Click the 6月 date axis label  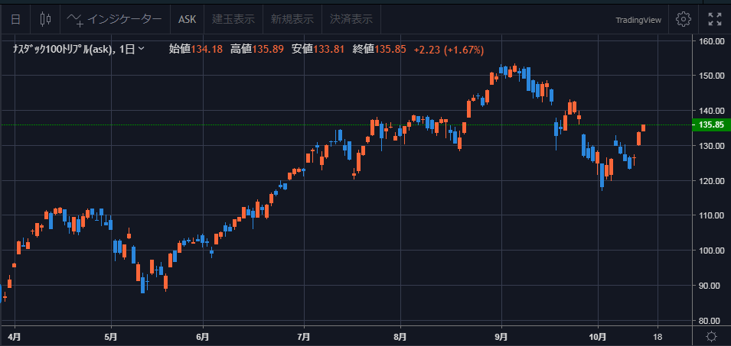(203, 336)
